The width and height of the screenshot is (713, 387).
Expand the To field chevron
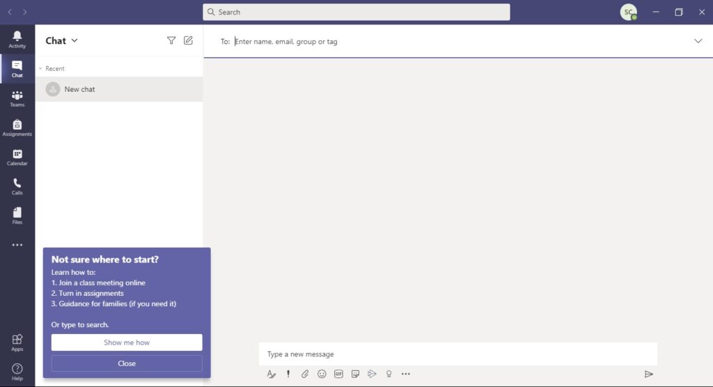coord(698,41)
